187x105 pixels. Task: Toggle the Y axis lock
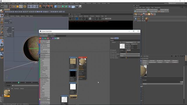(33, 6)
